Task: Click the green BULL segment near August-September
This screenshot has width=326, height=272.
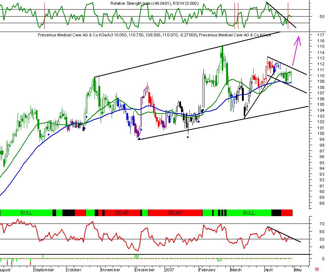Action: 26,213
